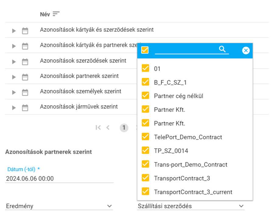The width and height of the screenshot is (274, 213).
Task: Click calendar icon for Azonosítások személyek szerint
Action: [25, 92]
